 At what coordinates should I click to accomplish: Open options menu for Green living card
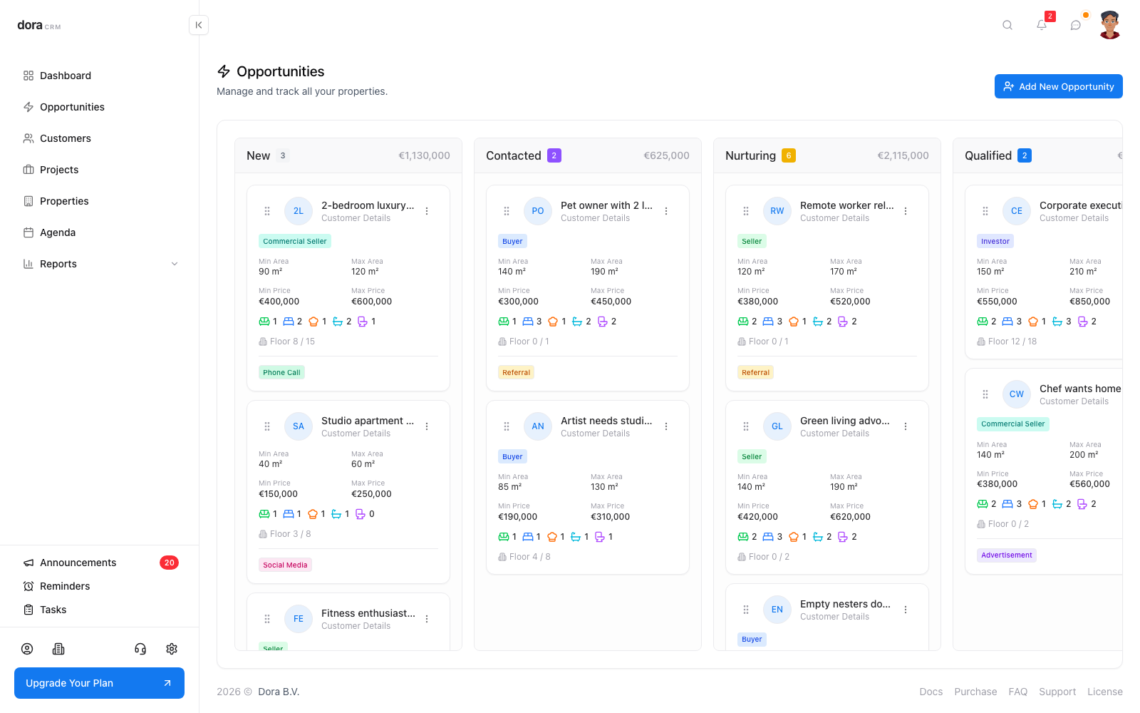coord(906,426)
